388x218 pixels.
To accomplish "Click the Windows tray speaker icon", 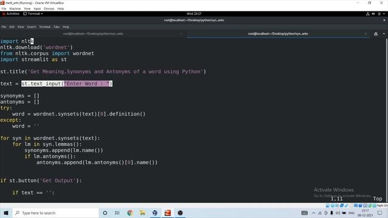I will [x=338, y=213].
